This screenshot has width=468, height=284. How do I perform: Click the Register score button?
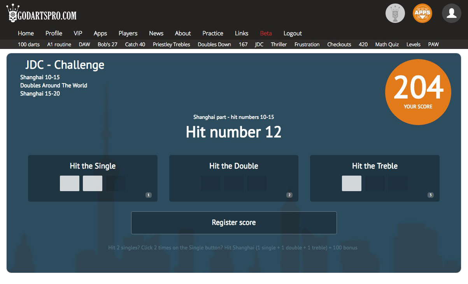pos(234,223)
